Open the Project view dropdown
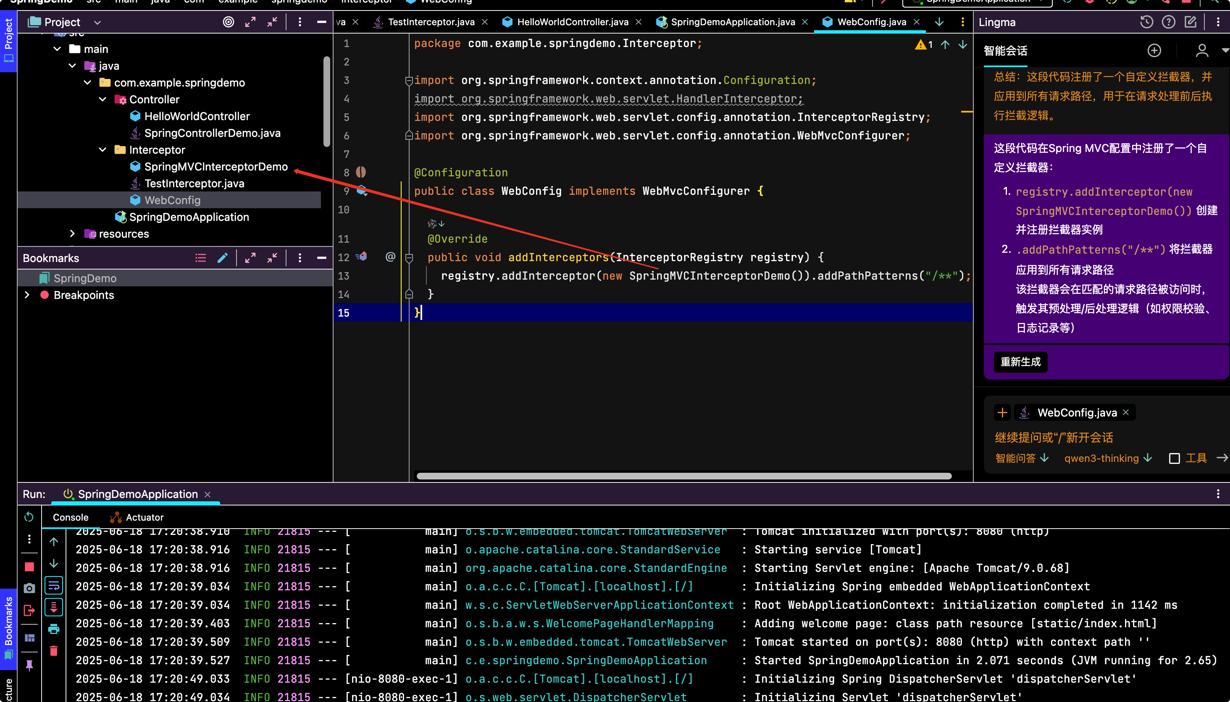 (97, 22)
